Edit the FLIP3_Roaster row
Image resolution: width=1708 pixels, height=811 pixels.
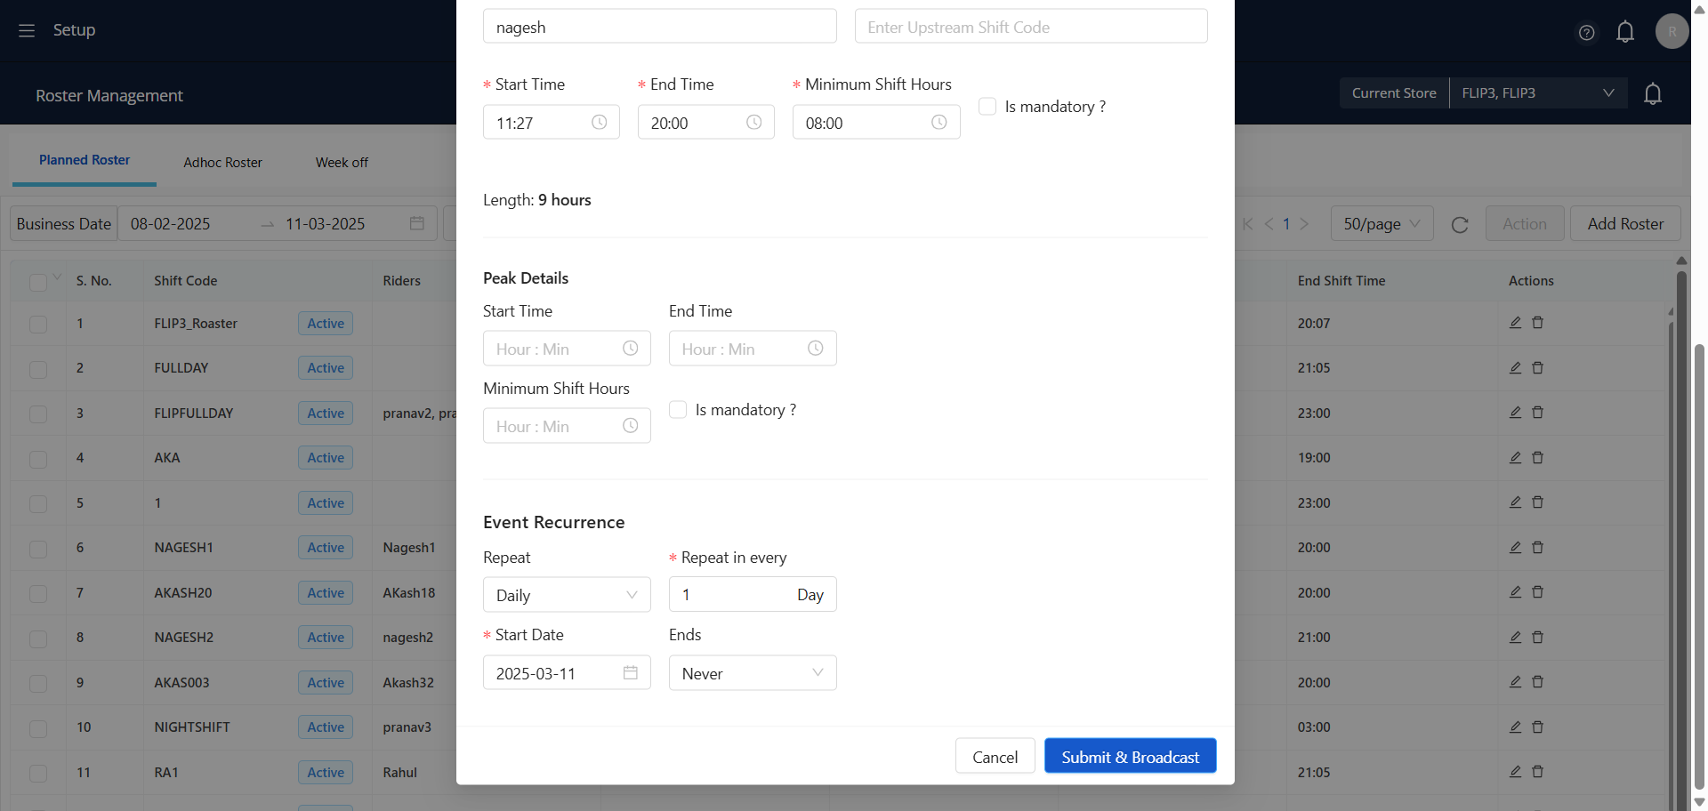[x=1515, y=323]
